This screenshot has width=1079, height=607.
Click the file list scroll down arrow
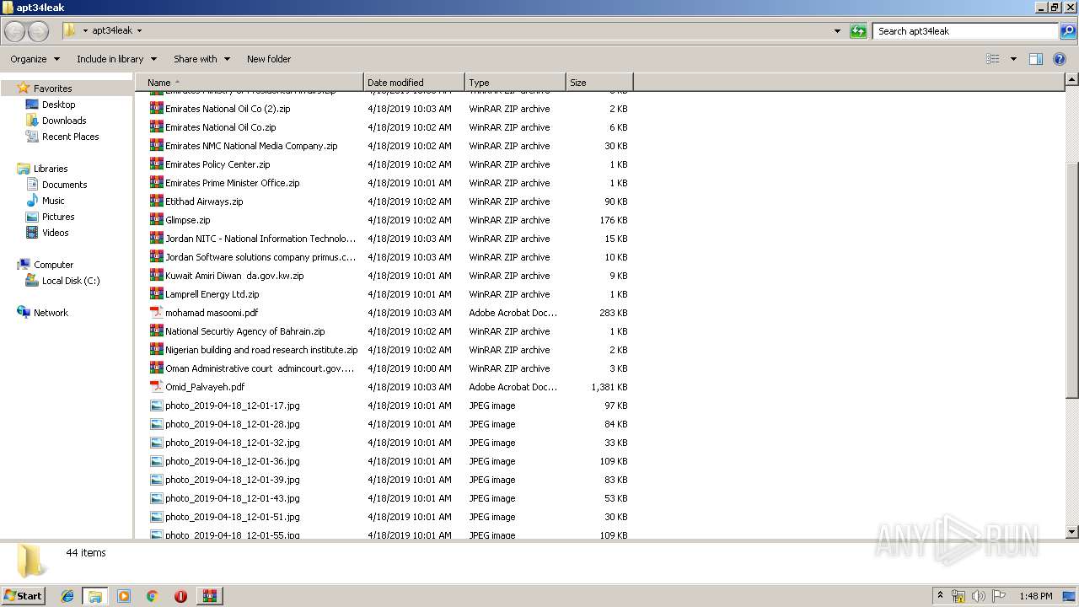[1072, 532]
